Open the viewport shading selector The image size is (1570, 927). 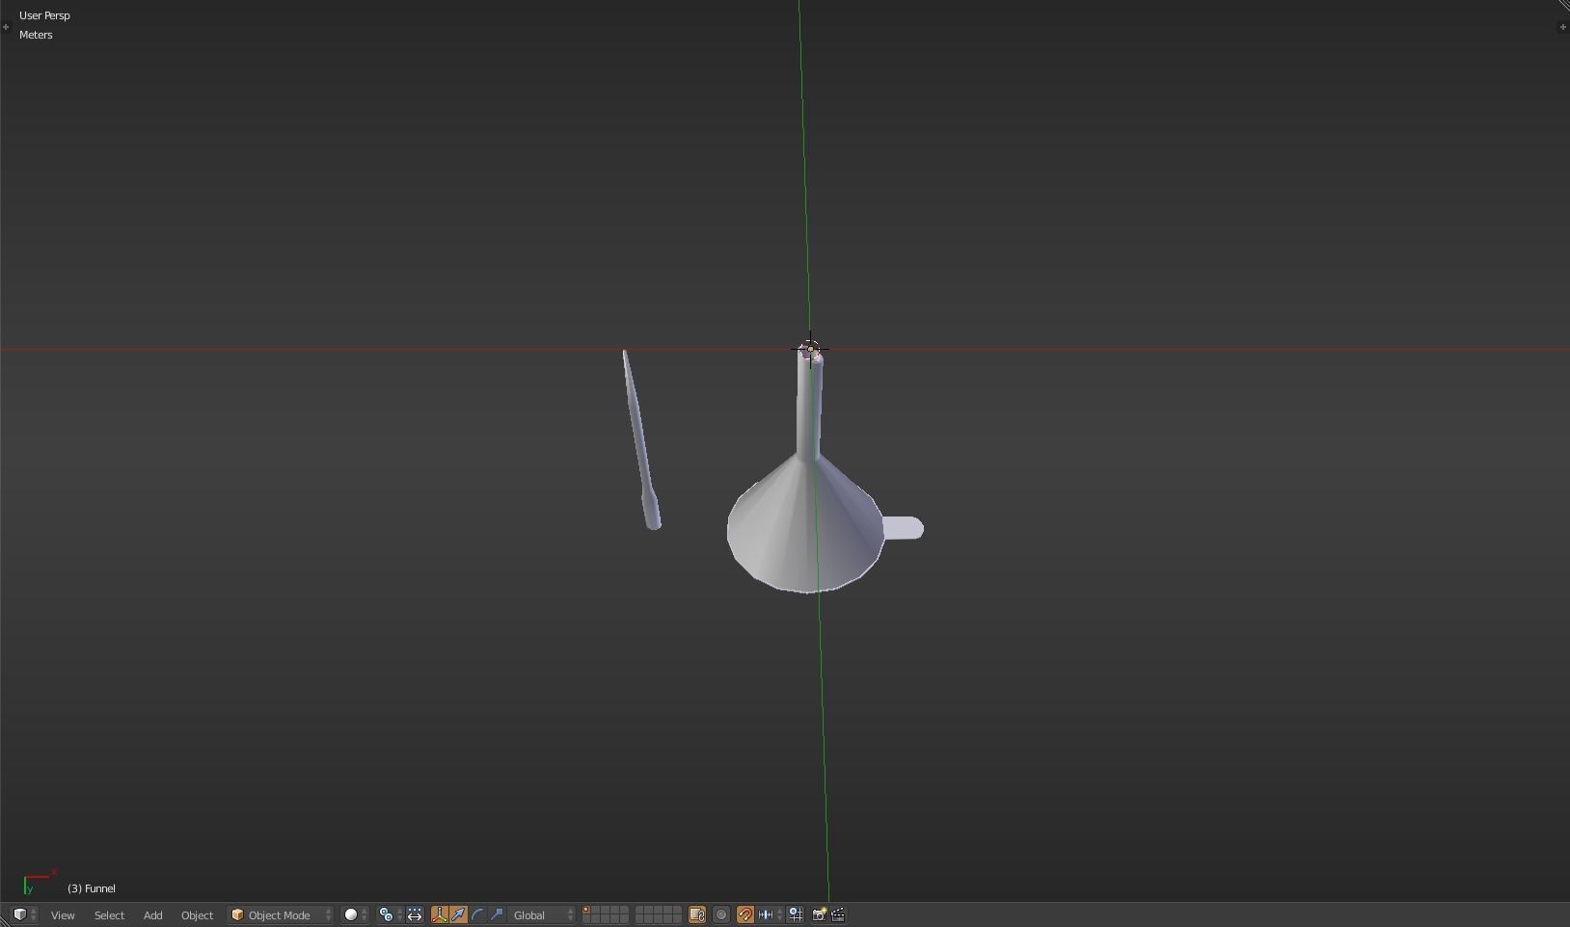356,914
